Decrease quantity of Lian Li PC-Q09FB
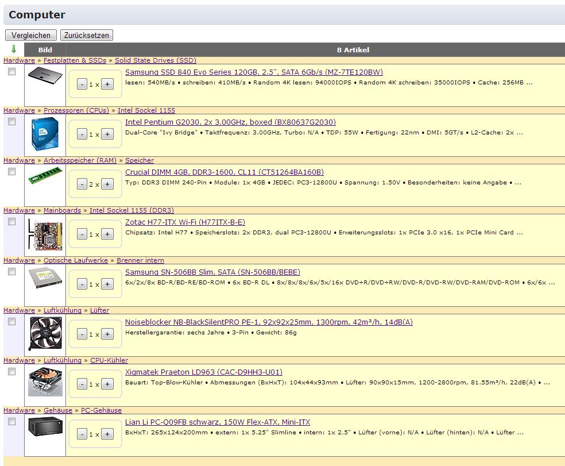This screenshot has width=565, height=466. [82, 434]
